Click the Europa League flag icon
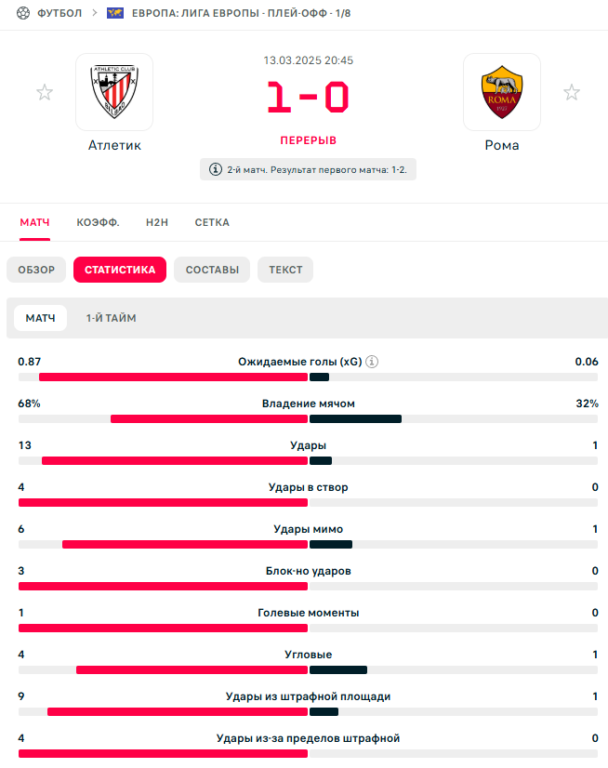Viewport: 608px width, 768px height. 115,14
